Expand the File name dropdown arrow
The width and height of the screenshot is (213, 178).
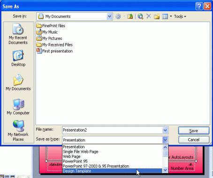165,130
